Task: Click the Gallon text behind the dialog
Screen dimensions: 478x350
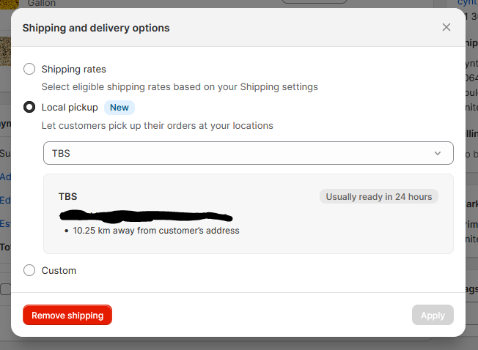Action: (x=42, y=4)
